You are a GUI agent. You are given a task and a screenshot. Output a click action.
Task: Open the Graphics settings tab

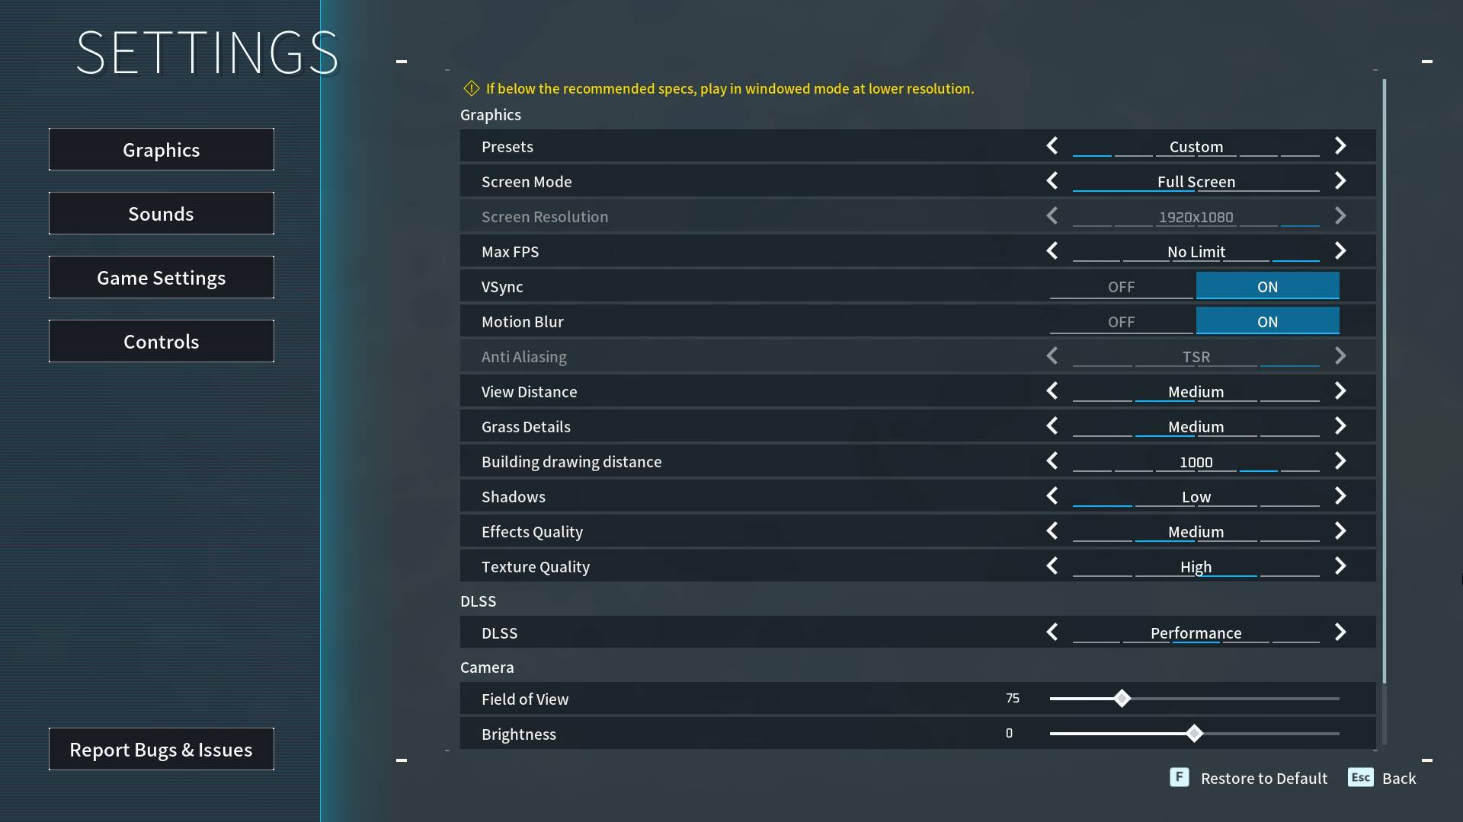click(162, 149)
